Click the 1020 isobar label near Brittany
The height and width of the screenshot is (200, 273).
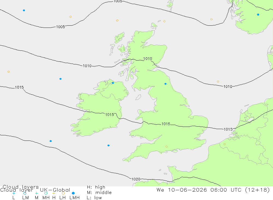[x=136, y=179]
